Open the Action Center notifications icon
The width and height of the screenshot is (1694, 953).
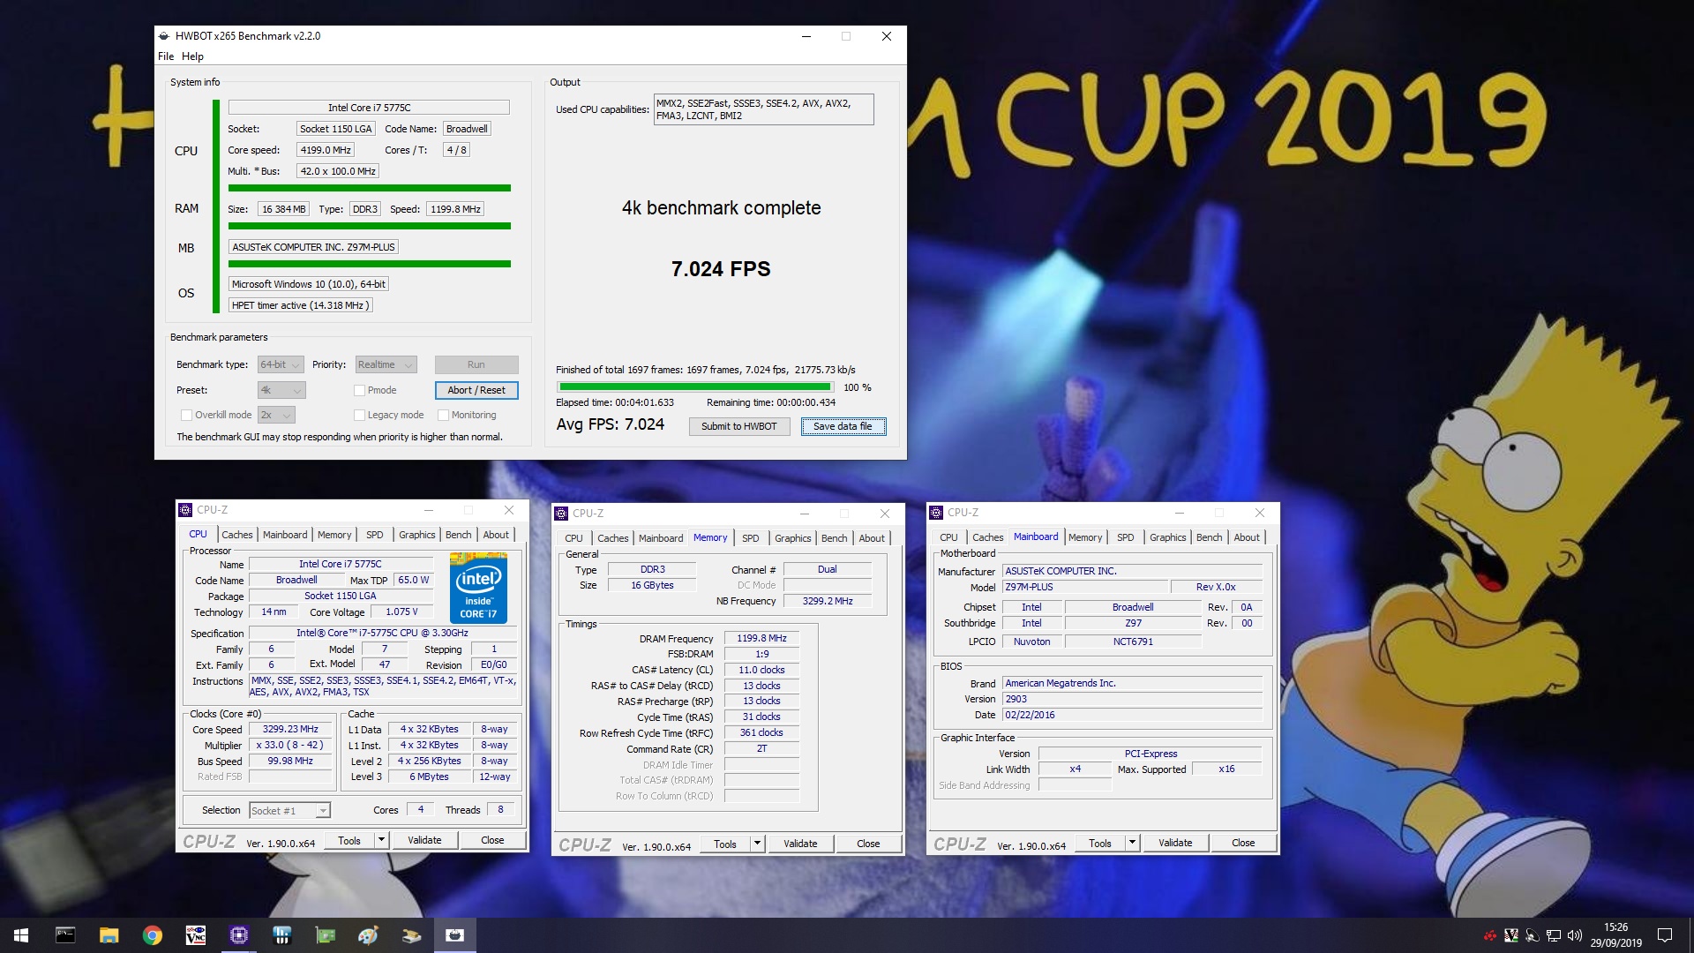coord(1665,935)
